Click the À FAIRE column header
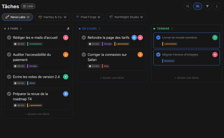The height and width of the screenshot is (138, 224). 13,29
